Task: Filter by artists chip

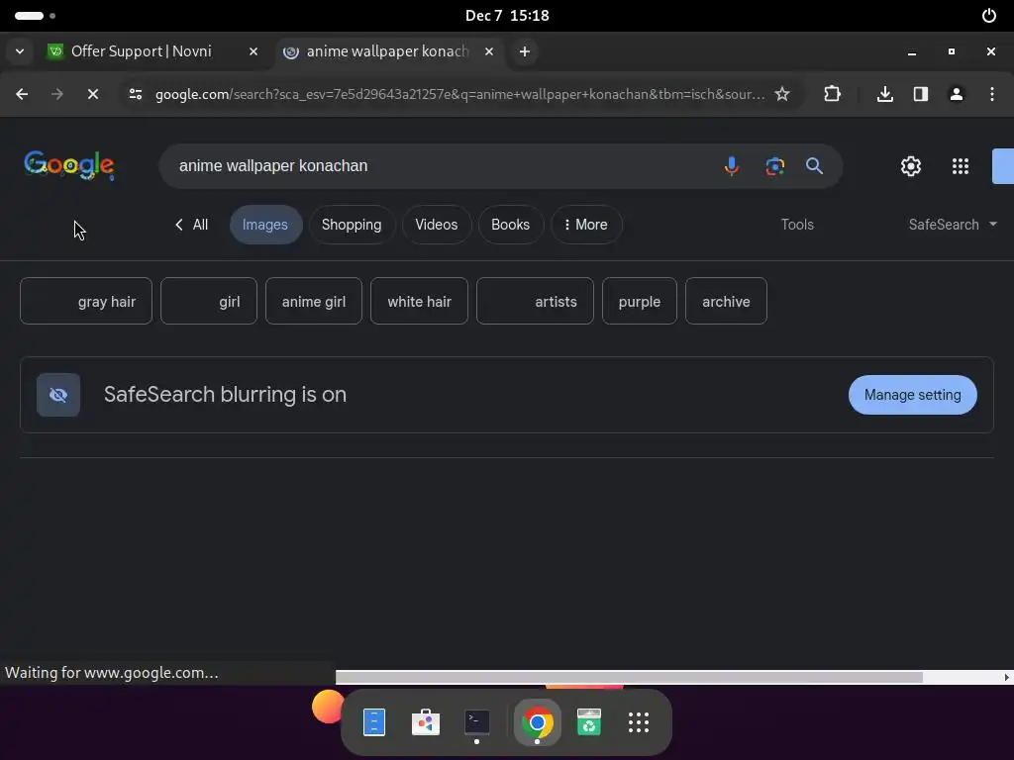Action: (x=535, y=301)
